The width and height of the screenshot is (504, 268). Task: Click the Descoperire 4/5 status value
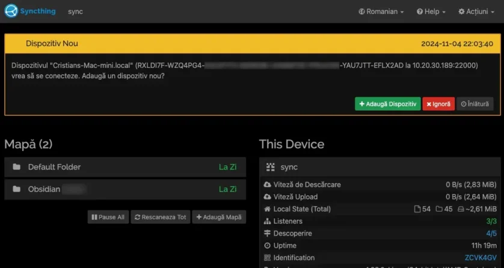(491, 233)
